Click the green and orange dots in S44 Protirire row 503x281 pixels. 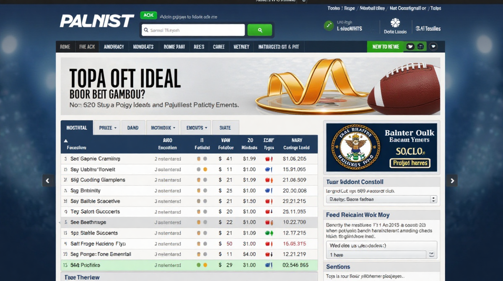point(202,265)
